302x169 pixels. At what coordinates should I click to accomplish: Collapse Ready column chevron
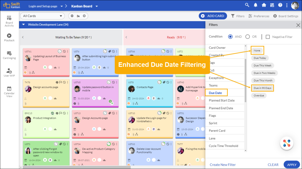[126, 37]
